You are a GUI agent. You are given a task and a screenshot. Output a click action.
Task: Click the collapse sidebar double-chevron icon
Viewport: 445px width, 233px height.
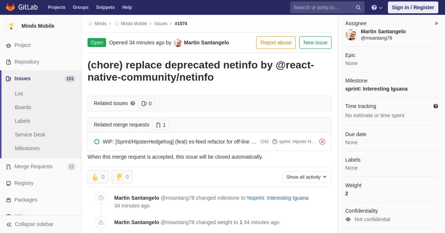(9, 224)
